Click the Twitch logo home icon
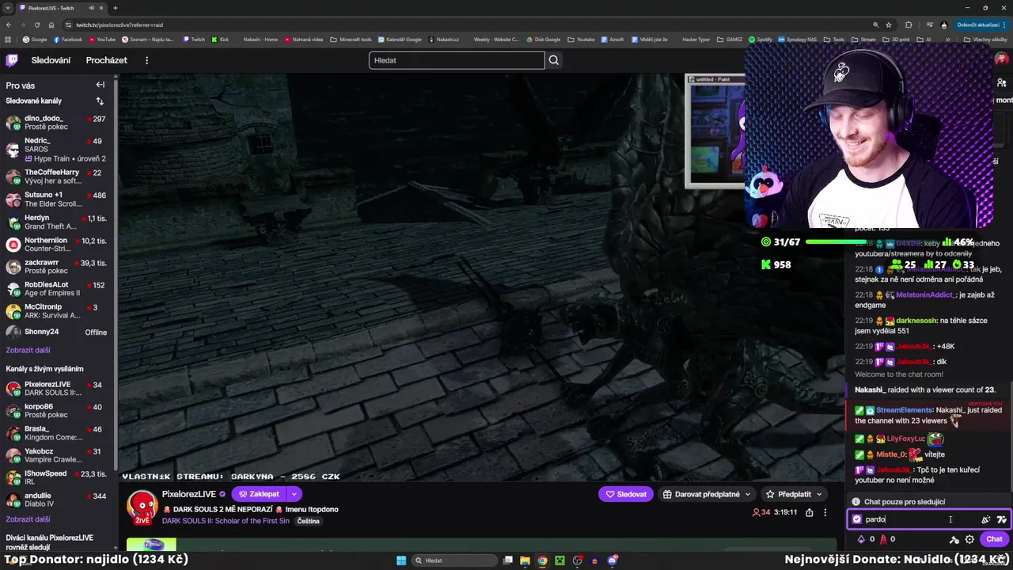 click(12, 60)
